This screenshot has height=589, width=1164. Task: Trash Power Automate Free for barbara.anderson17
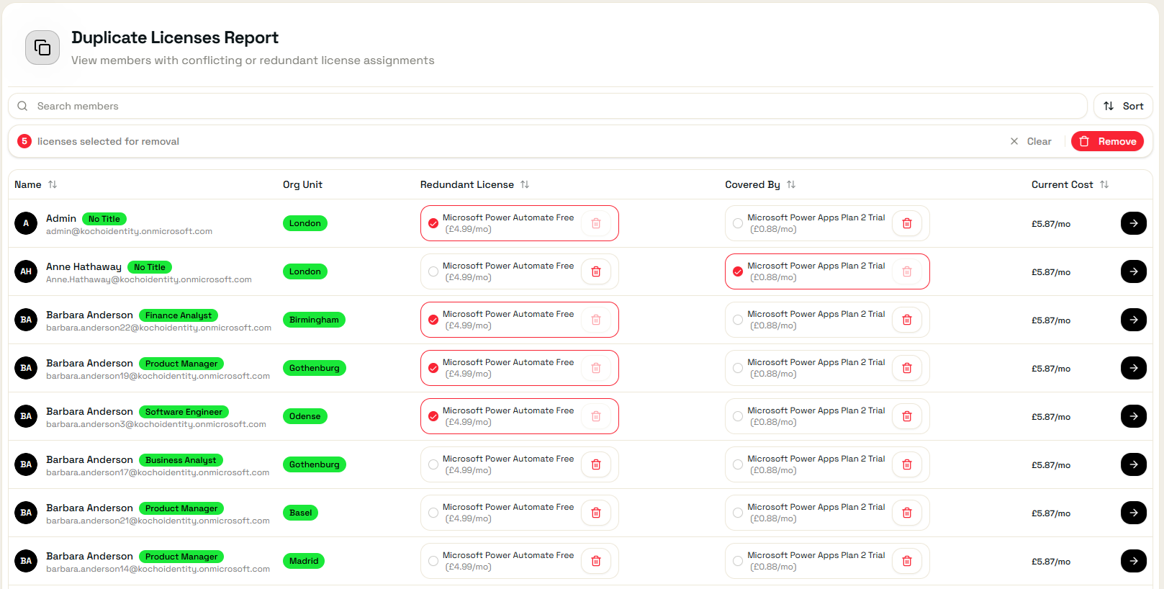tap(596, 464)
